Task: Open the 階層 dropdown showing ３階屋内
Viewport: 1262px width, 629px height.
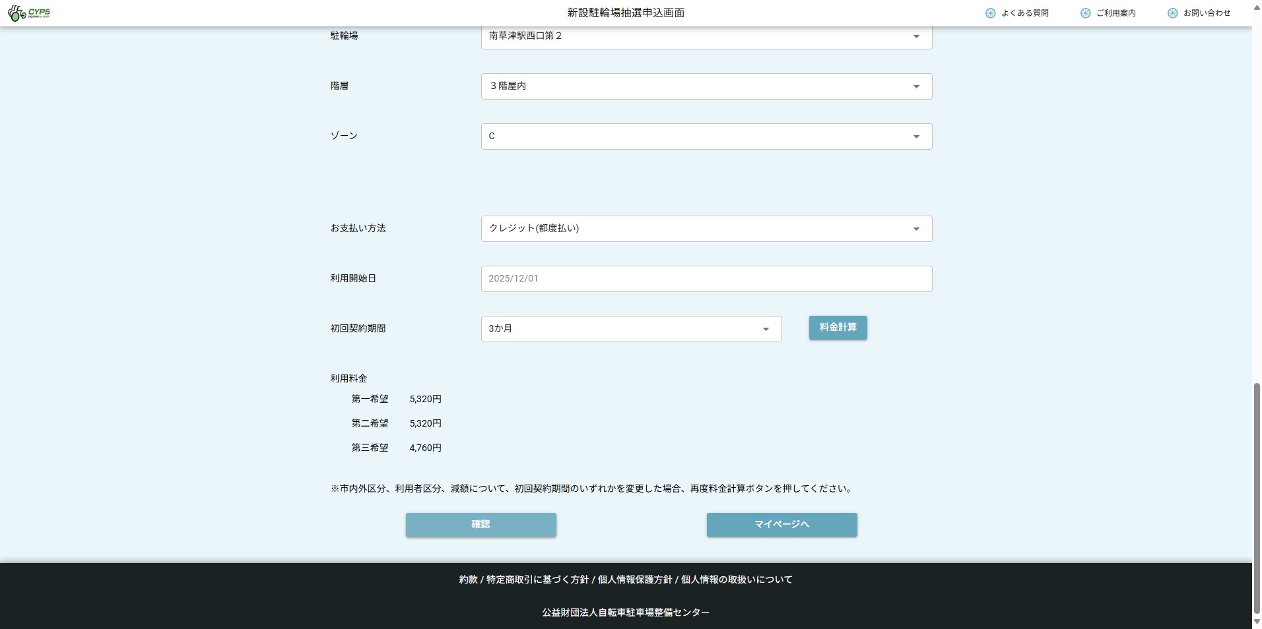Action: (706, 86)
